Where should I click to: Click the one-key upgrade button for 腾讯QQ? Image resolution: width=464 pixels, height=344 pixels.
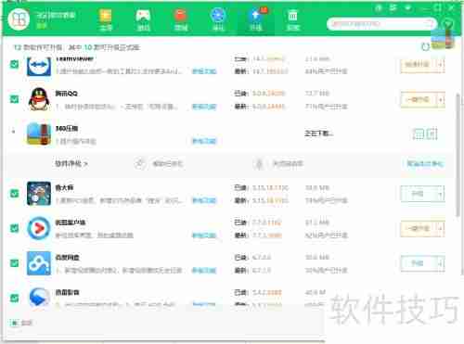[419, 99]
